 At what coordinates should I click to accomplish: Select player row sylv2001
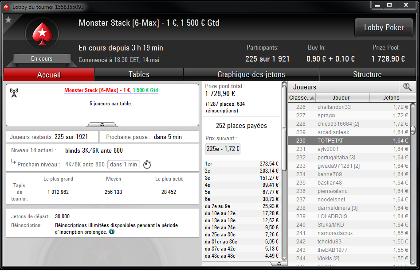[349, 149]
